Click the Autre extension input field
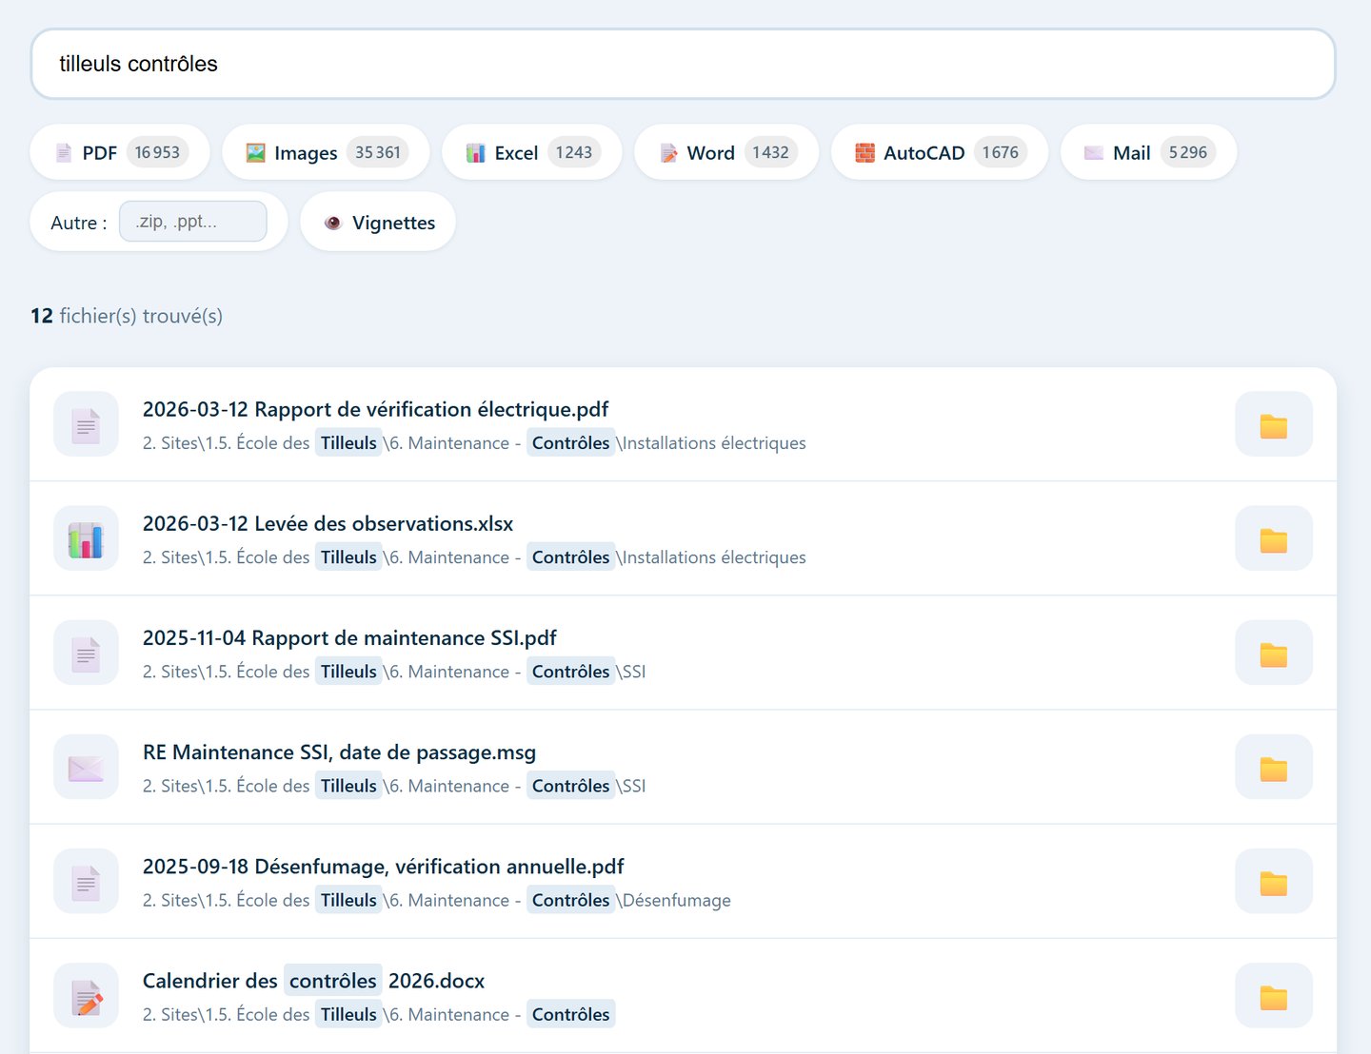Viewport: 1371px width, 1054px height. point(193,222)
